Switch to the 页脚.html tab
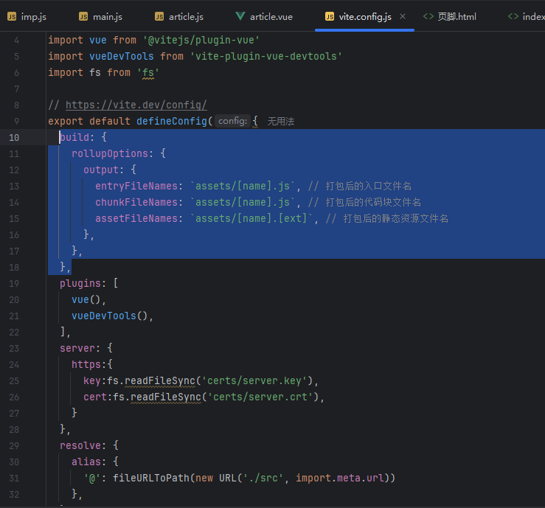 point(449,17)
